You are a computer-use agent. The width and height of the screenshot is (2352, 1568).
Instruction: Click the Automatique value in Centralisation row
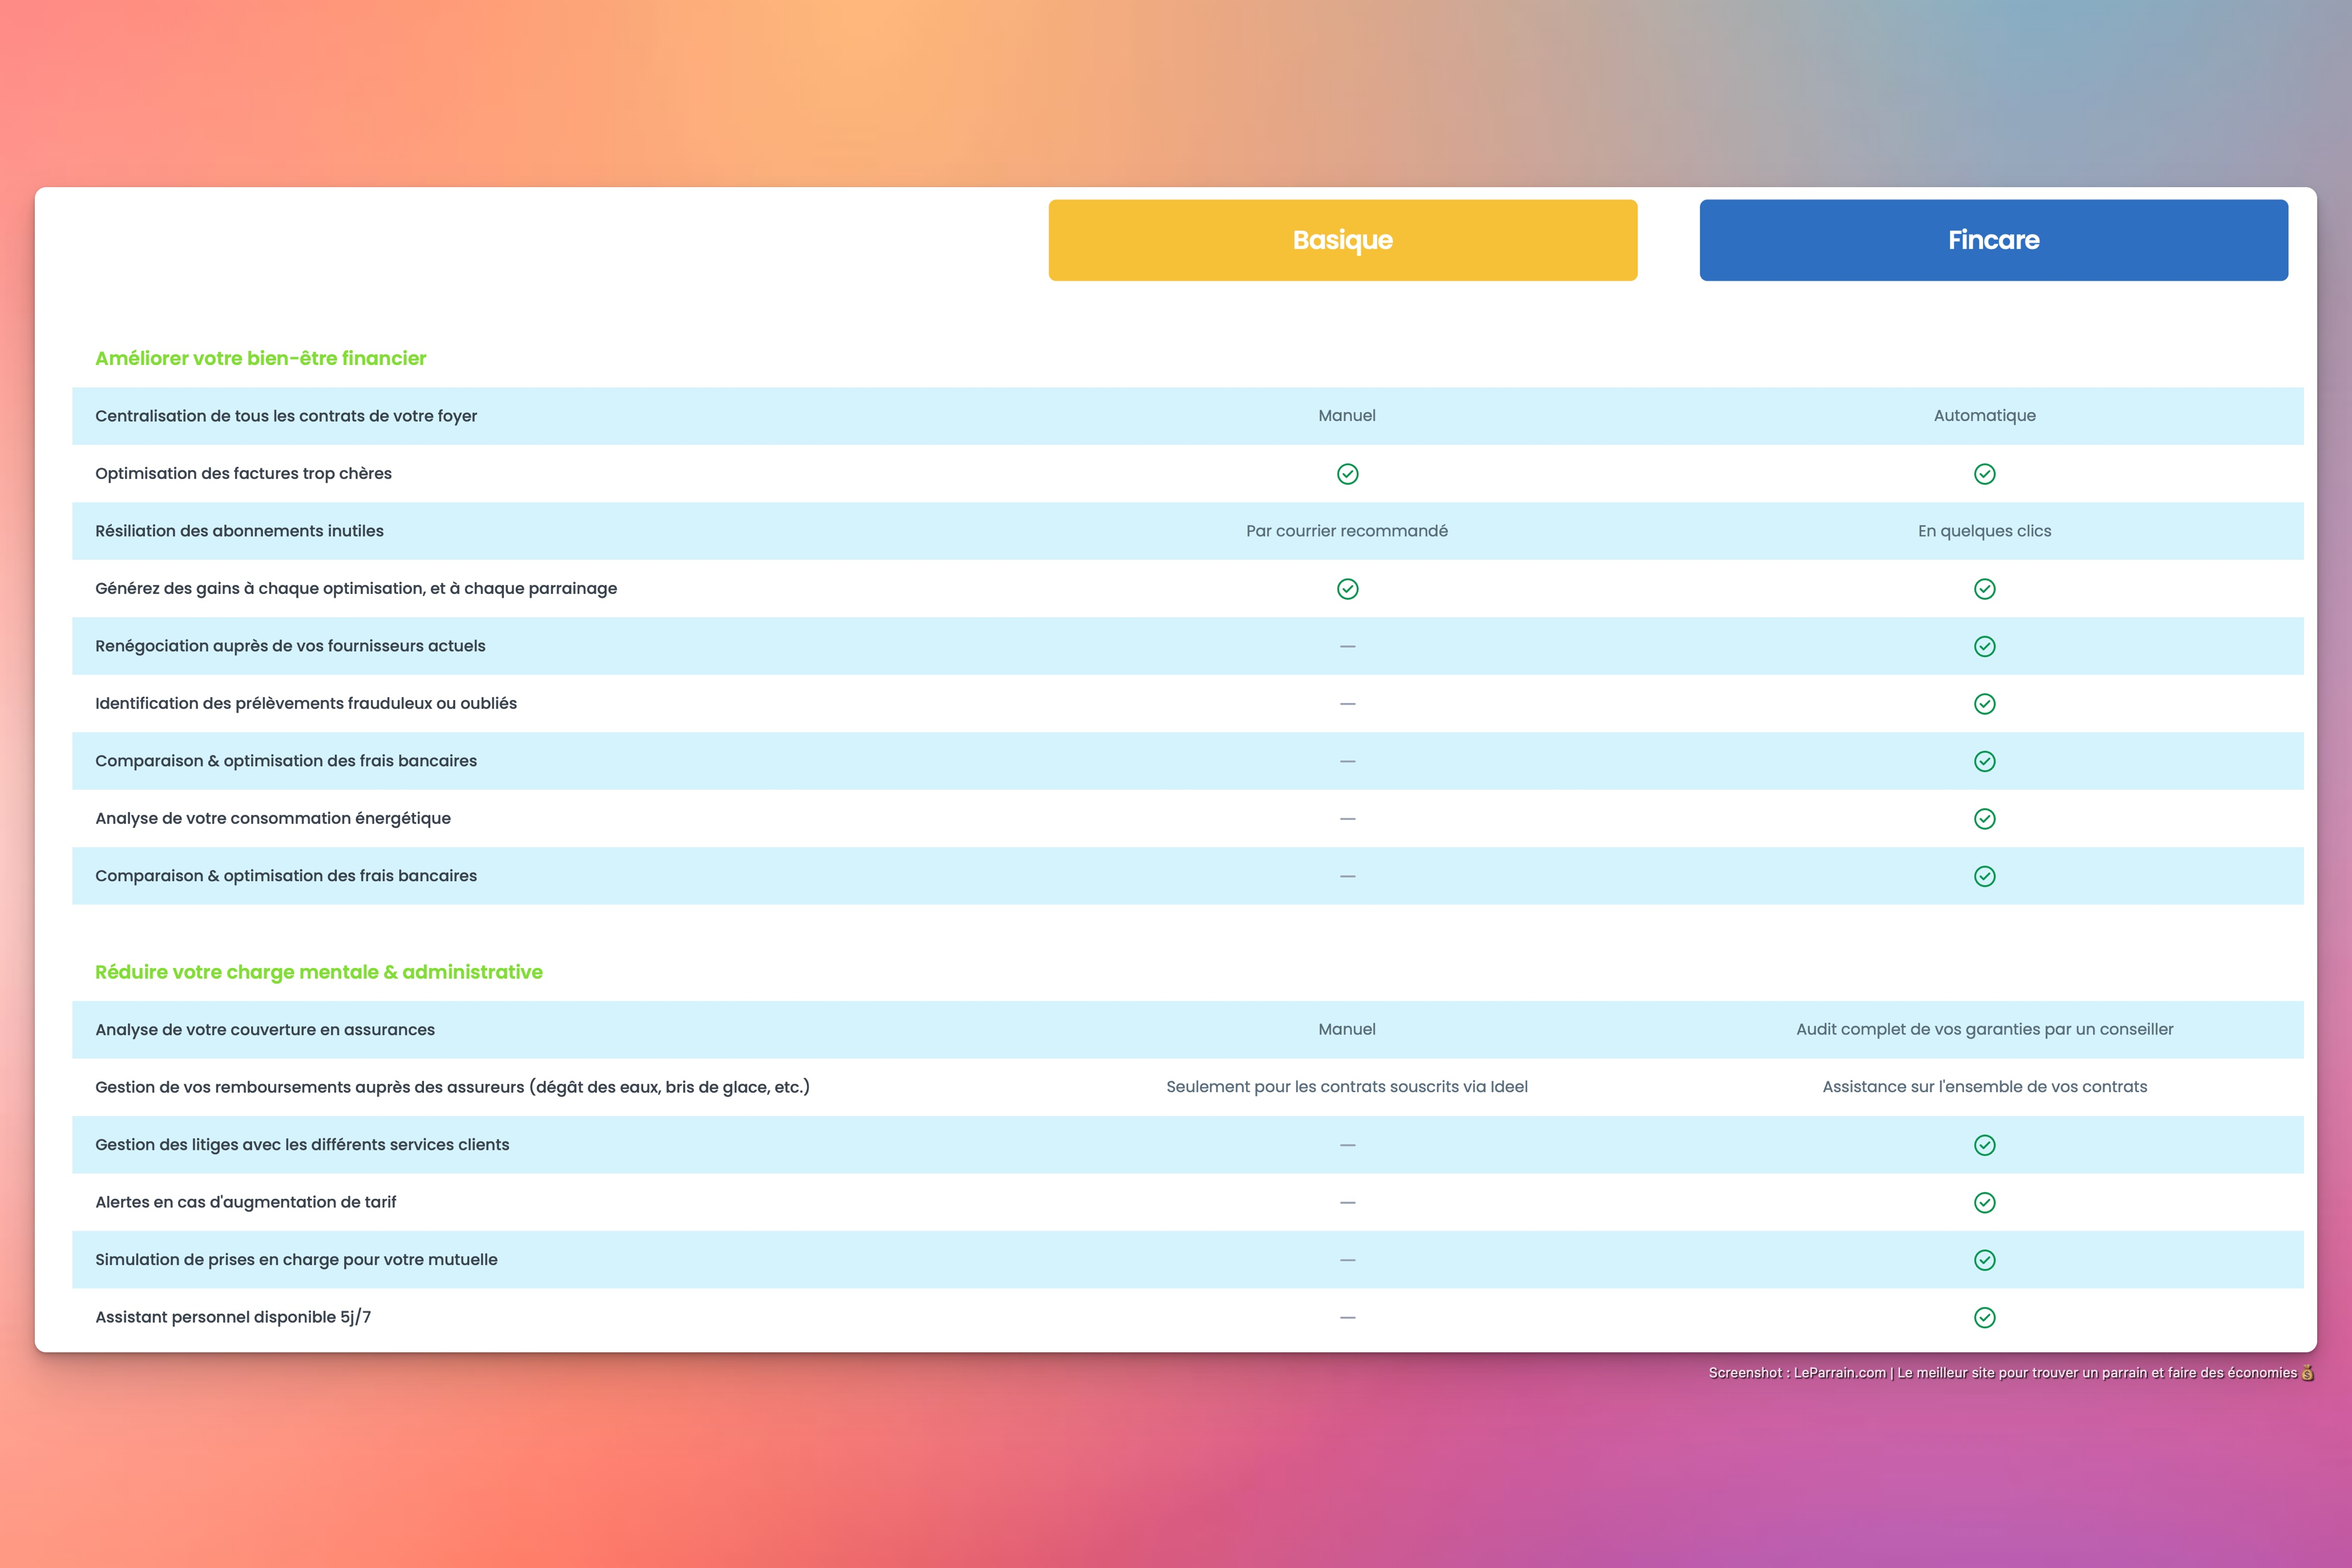(x=1984, y=415)
